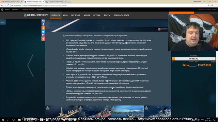Click the browser address bar URL
The height and width of the screenshot is (122, 218).
[45, 5]
